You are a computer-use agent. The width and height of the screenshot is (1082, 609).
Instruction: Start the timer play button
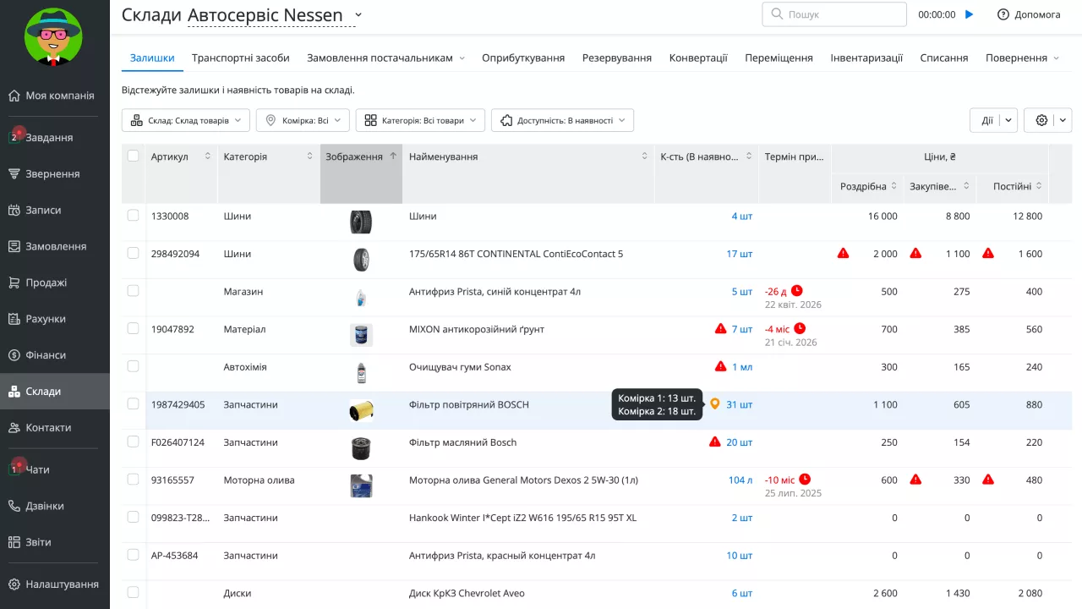[970, 14]
